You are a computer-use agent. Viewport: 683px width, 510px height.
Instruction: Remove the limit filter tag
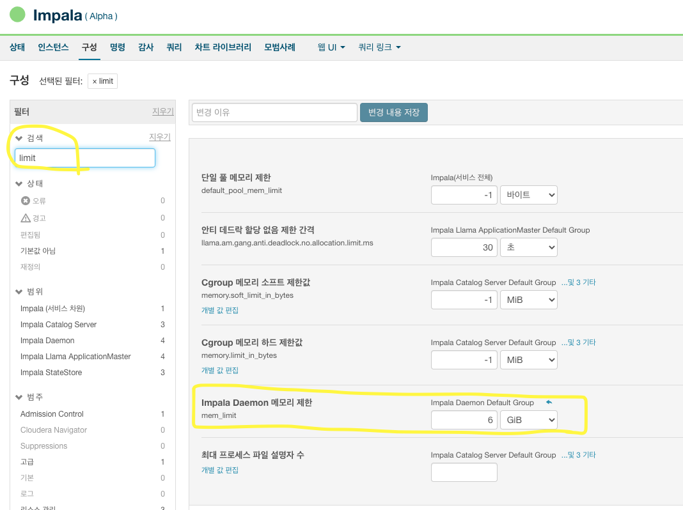(x=95, y=81)
